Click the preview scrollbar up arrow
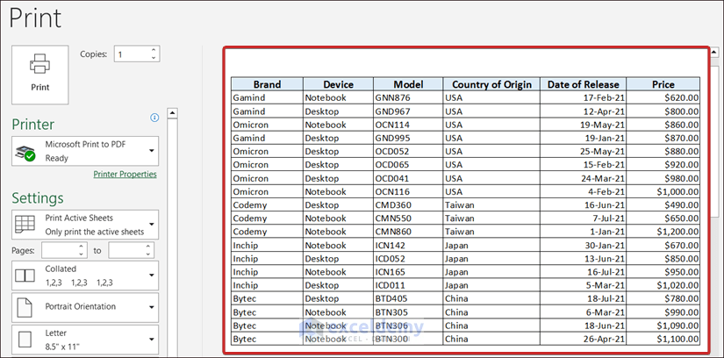This screenshot has height=358, width=724. (714, 52)
